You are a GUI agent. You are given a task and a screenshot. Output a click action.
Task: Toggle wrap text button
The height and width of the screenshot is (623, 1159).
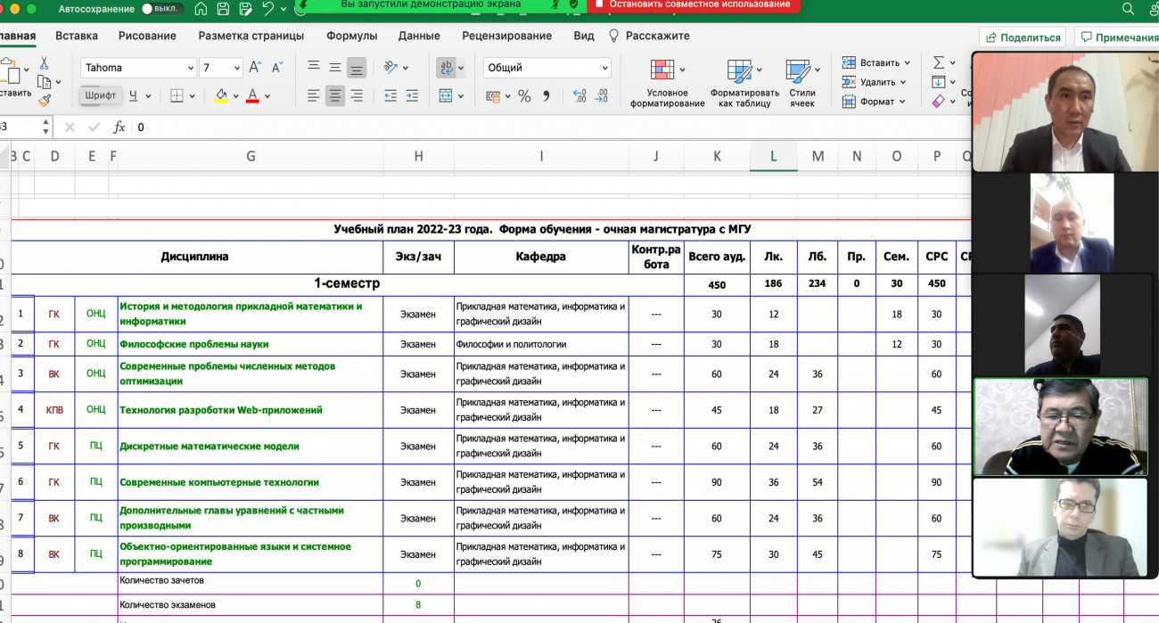coord(446,68)
